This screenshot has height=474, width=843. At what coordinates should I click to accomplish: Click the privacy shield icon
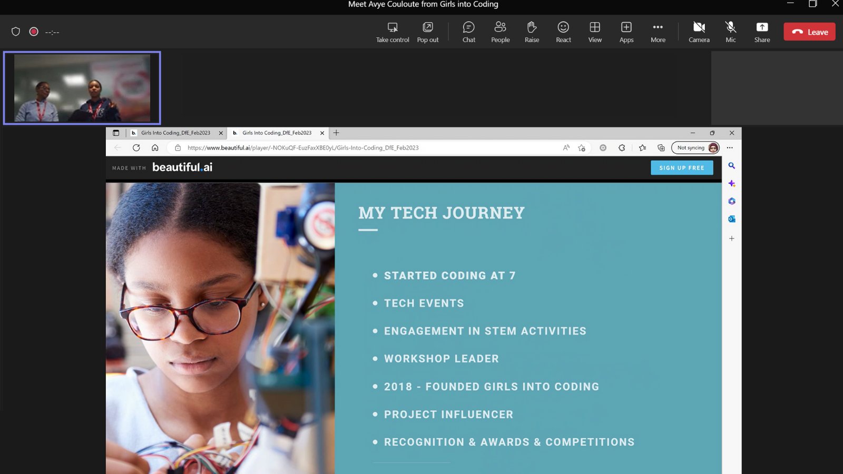pyautogui.click(x=16, y=32)
